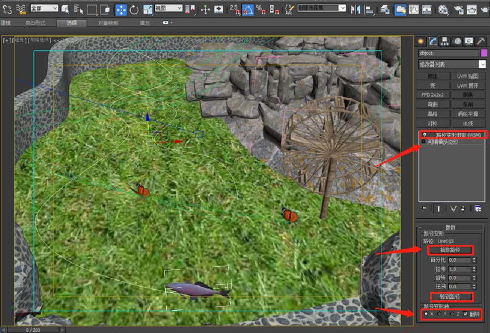Toggle keyboard shortcut override icon

[x=219, y=10]
